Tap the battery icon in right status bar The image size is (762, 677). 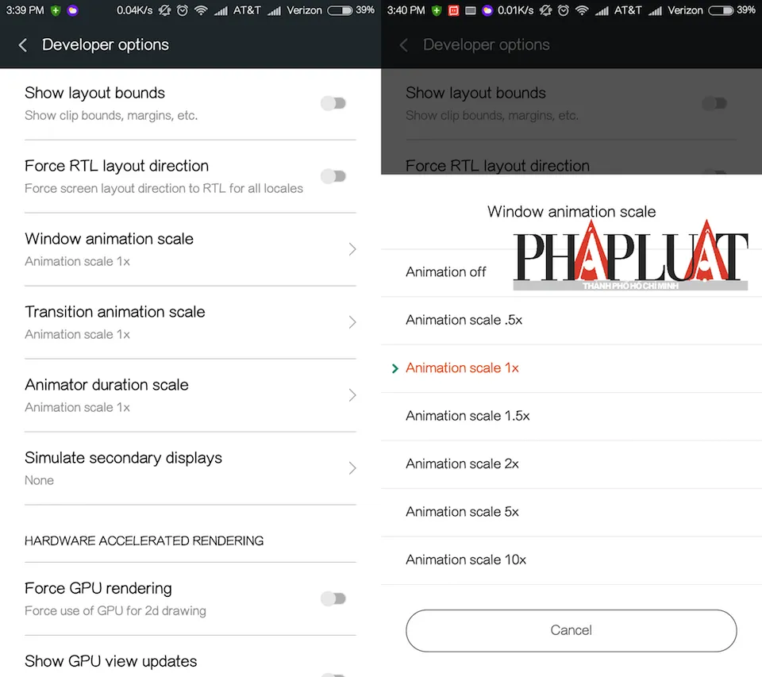pos(720,10)
